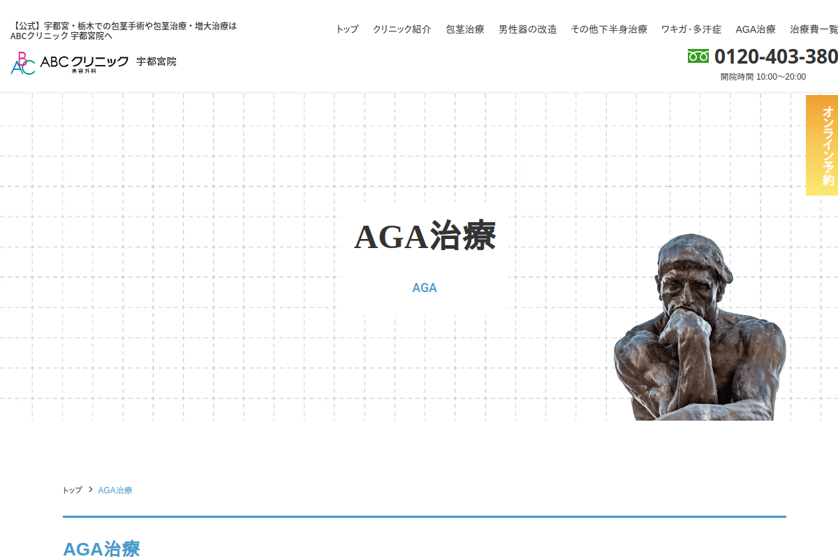The width and height of the screenshot is (838, 559).
Task: Click the 宇都宮院 label beside logo
Action: pyautogui.click(x=156, y=61)
